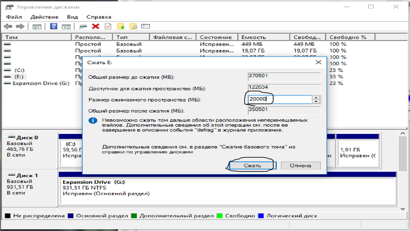Open the Справка menu
Screen dimensions: 410x231
[x=99, y=17]
